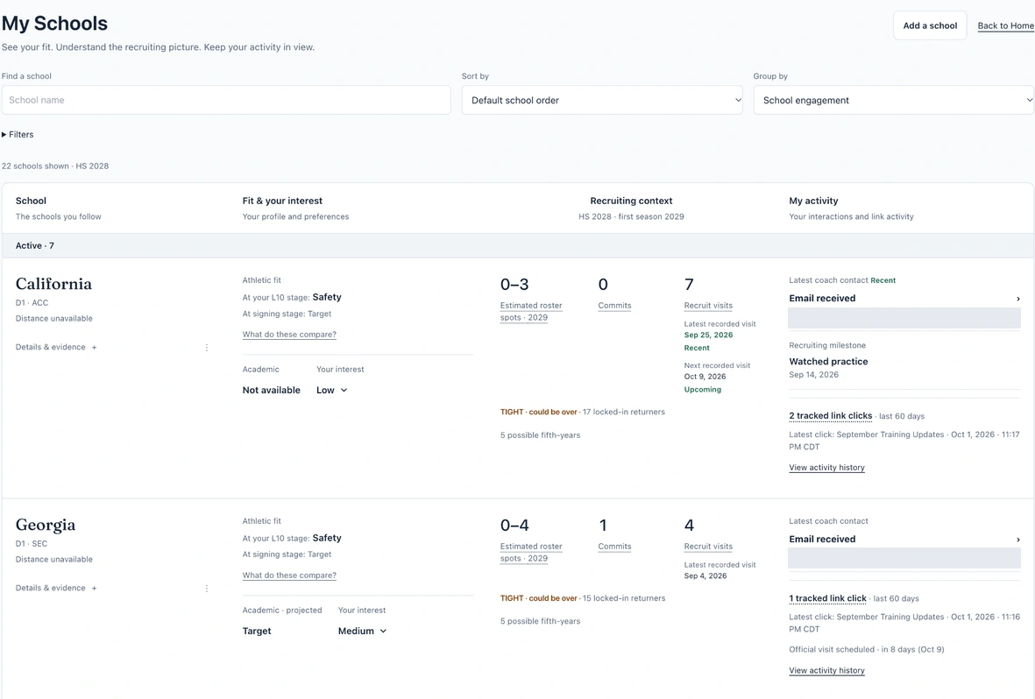Follow the Back to Home link

1005,25
